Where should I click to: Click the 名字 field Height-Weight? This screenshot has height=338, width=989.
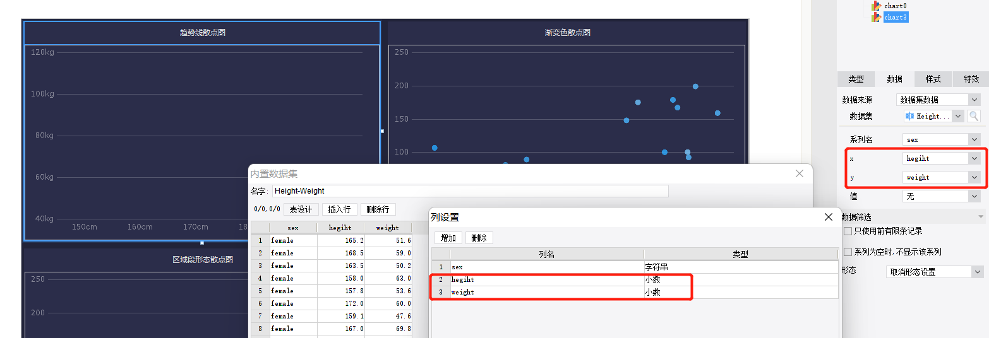coord(470,190)
